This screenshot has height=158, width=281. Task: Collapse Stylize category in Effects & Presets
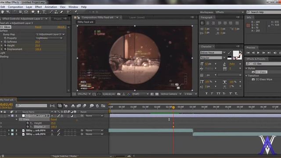[246, 68]
